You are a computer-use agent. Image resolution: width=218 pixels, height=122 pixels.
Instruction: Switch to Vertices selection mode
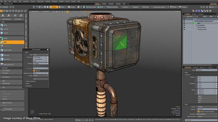tap(54, 7)
